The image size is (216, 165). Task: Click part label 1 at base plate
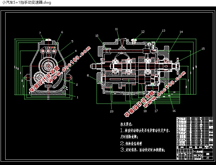click(77, 97)
